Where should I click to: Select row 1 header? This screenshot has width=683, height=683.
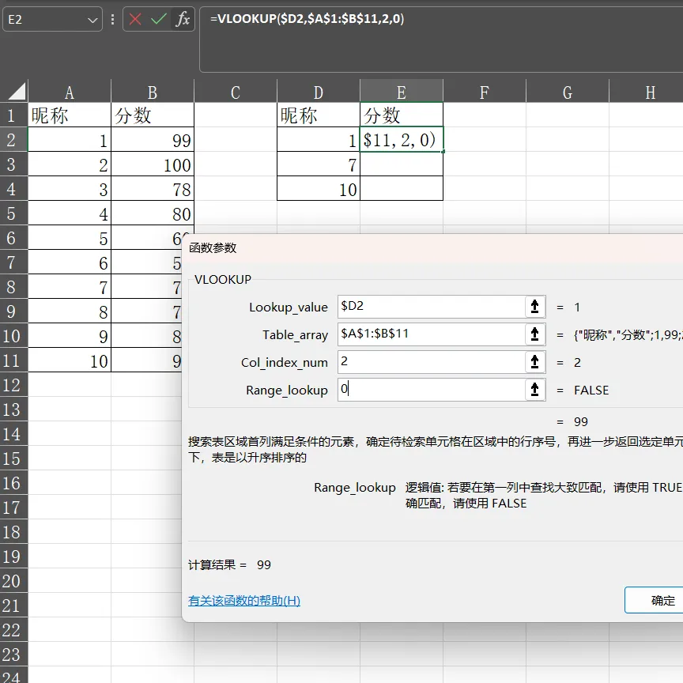tap(13, 115)
